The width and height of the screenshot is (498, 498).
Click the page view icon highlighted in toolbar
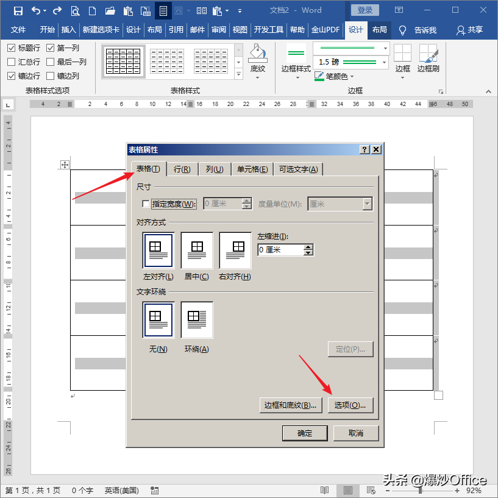tap(163, 11)
